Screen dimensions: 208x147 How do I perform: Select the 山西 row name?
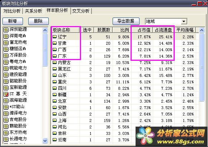pyautogui.click(x=62, y=114)
